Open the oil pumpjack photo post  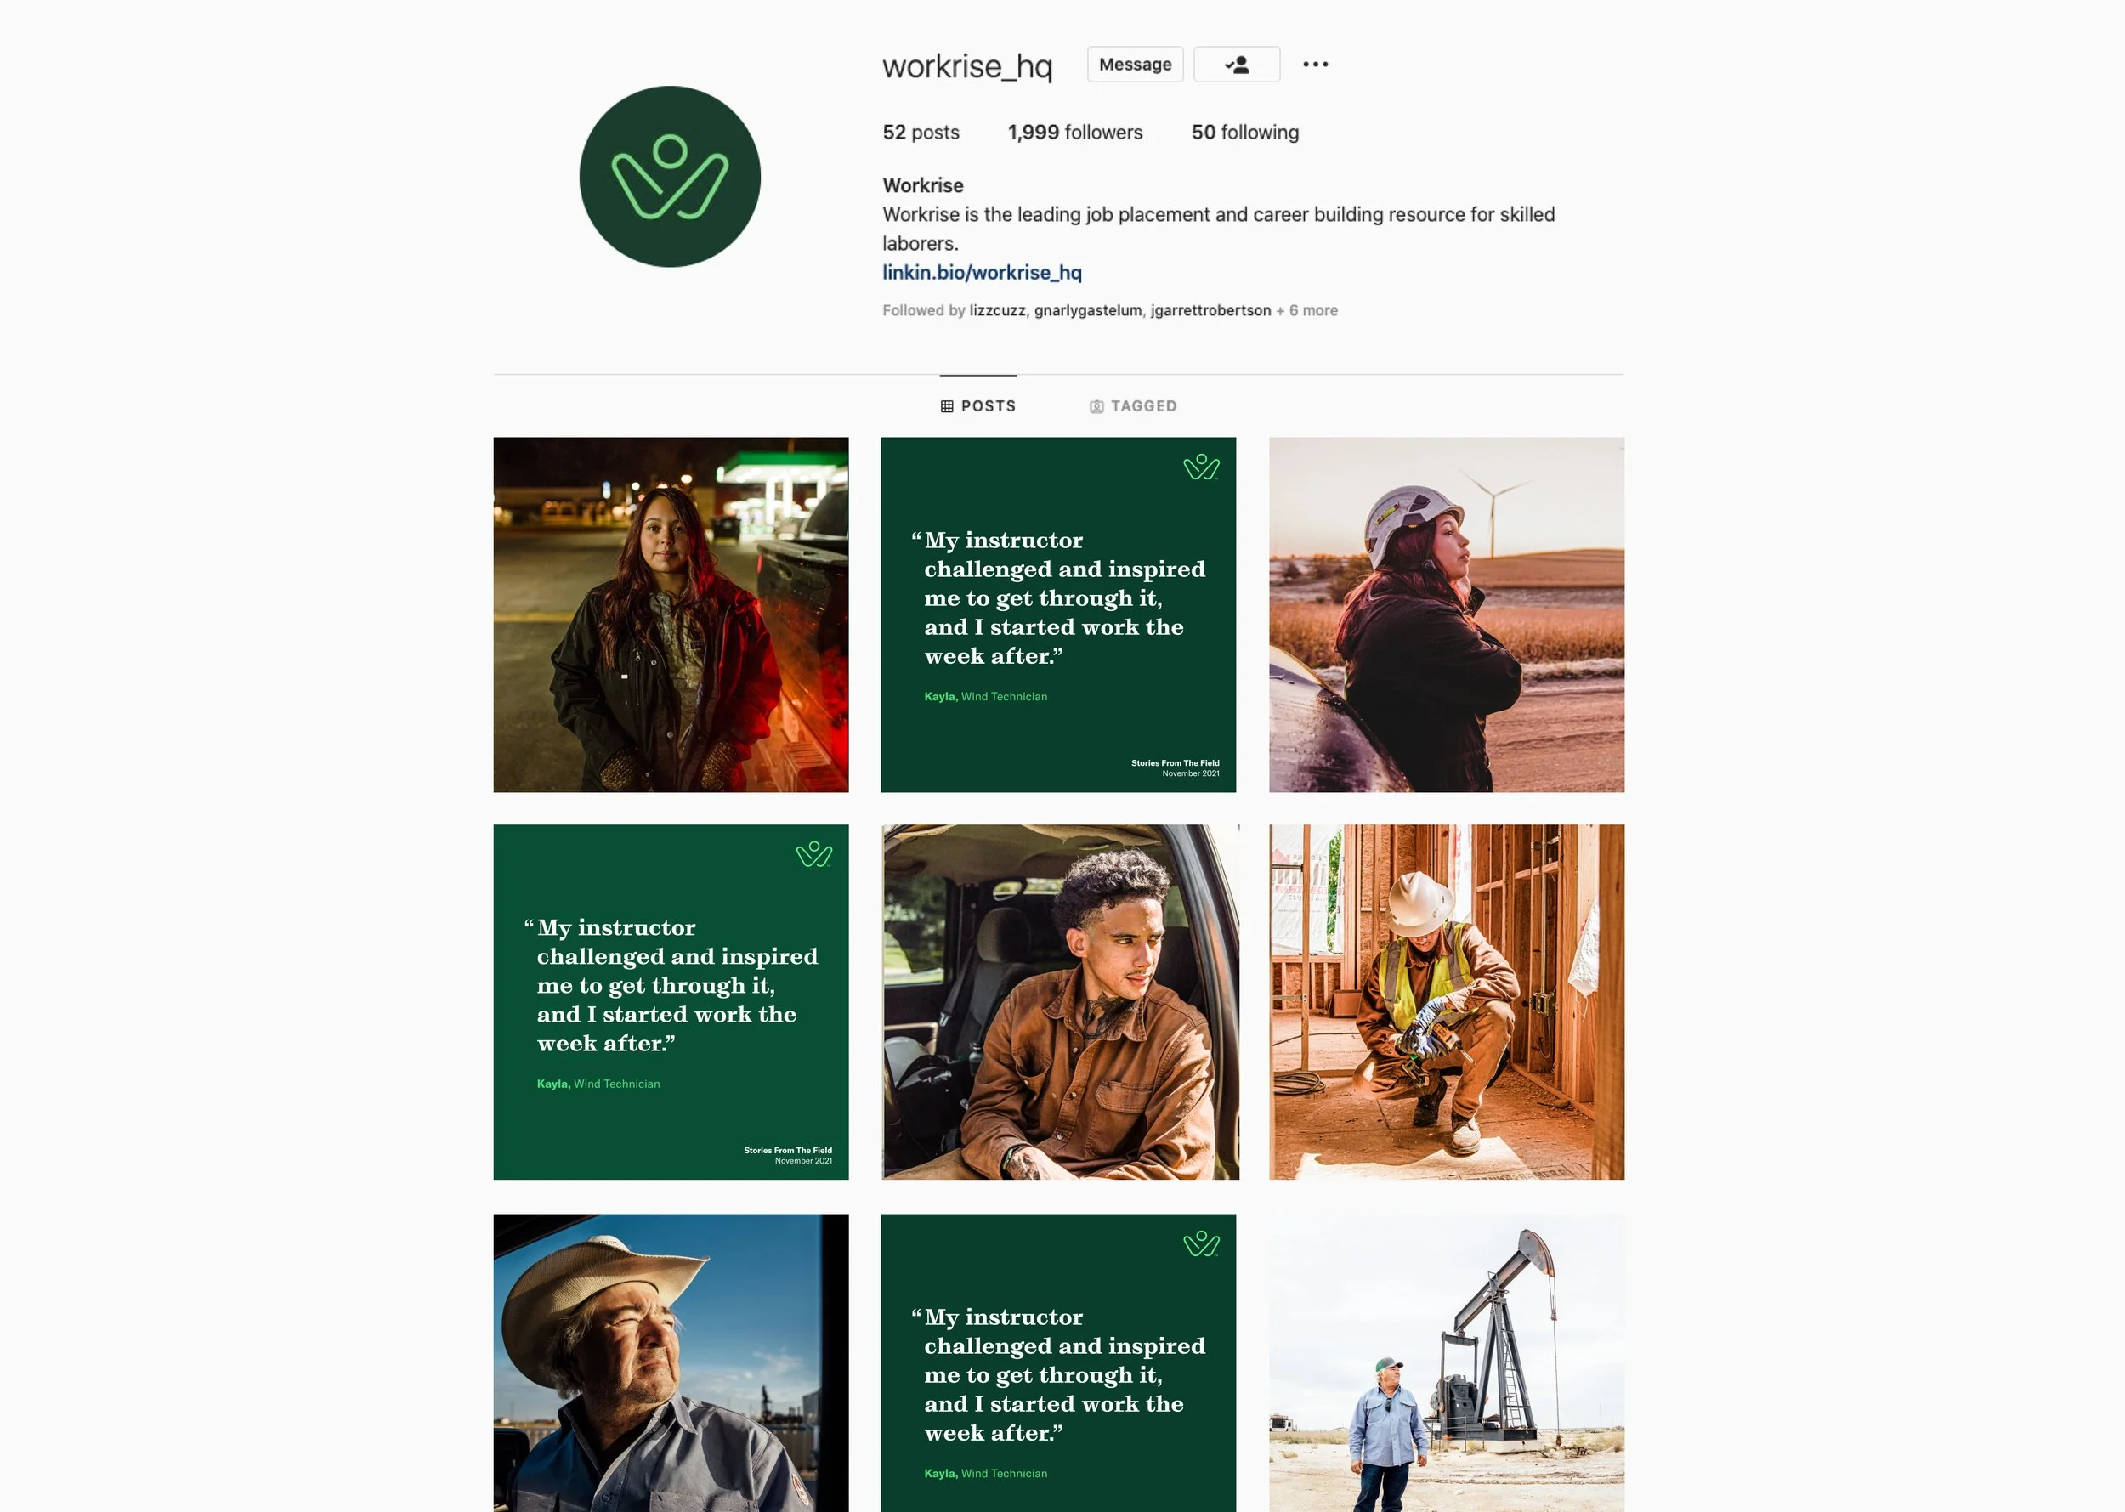(1446, 1362)
